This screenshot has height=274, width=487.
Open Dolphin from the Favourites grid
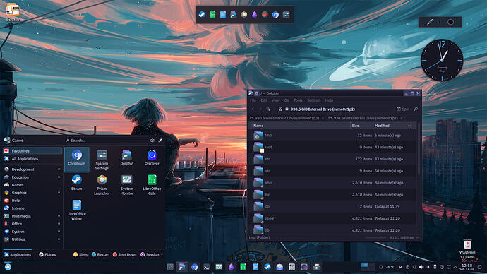click(127, 157)
